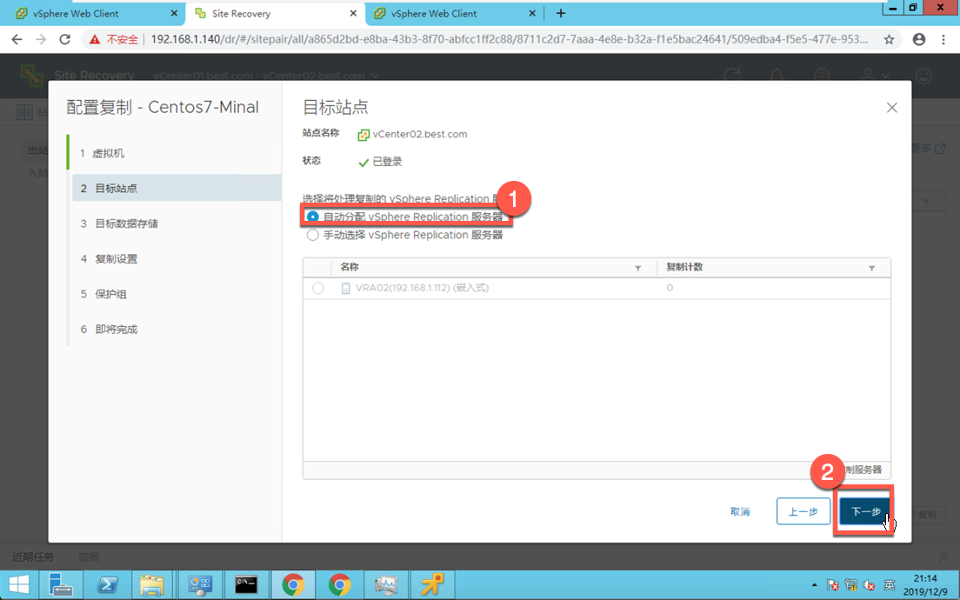Viewport: 960px width, 600px height.
Task: Open Chrome's three-dot menu
Action: click(943, 39)
